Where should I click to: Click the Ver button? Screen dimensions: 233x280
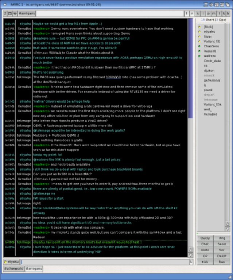(x=222, y=250)
